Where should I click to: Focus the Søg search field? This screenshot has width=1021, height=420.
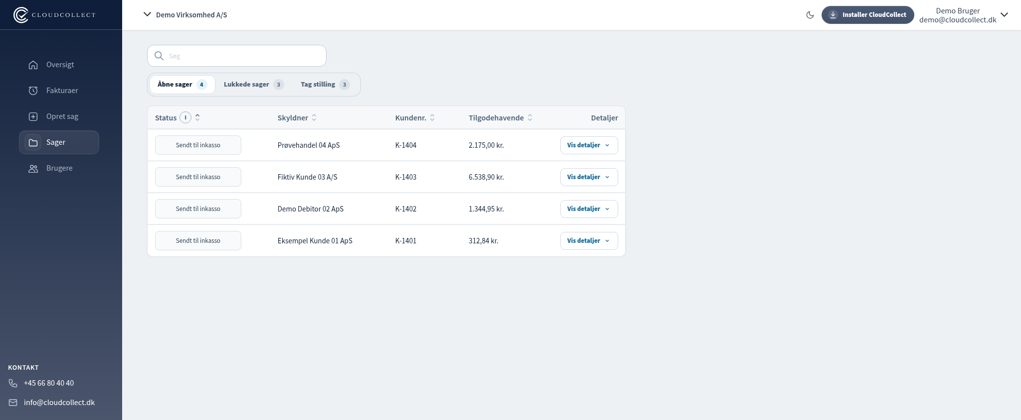click(237, 56)
